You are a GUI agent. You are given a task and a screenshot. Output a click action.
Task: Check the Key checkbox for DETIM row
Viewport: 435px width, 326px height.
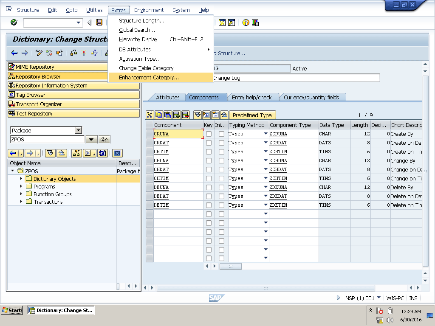click(x=209, y=205)
